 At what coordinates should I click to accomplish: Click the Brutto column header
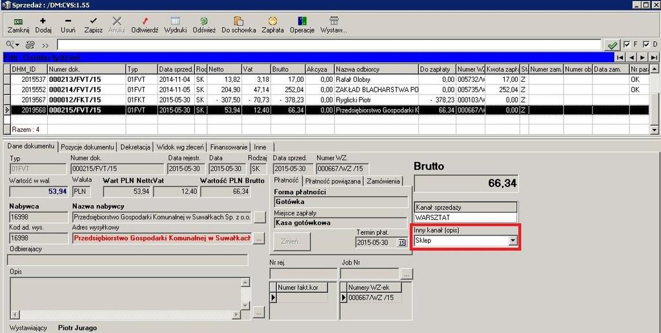tap(288, 68)
